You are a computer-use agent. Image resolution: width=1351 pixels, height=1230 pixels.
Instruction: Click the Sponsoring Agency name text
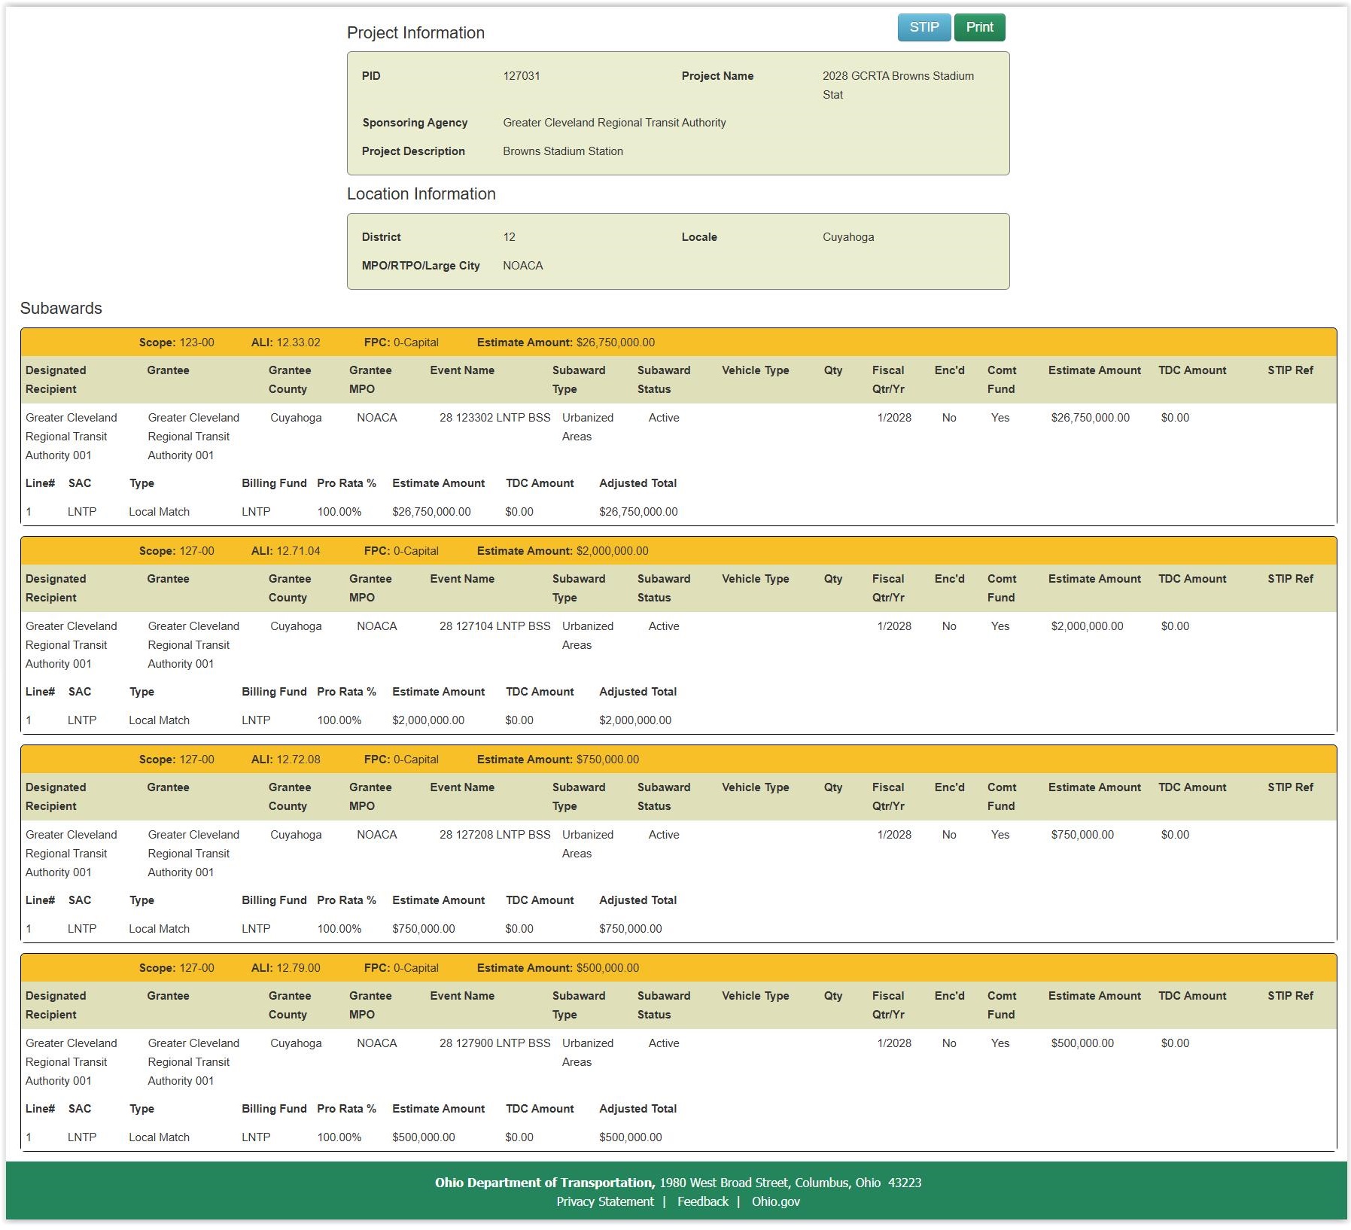pos(614,123)
